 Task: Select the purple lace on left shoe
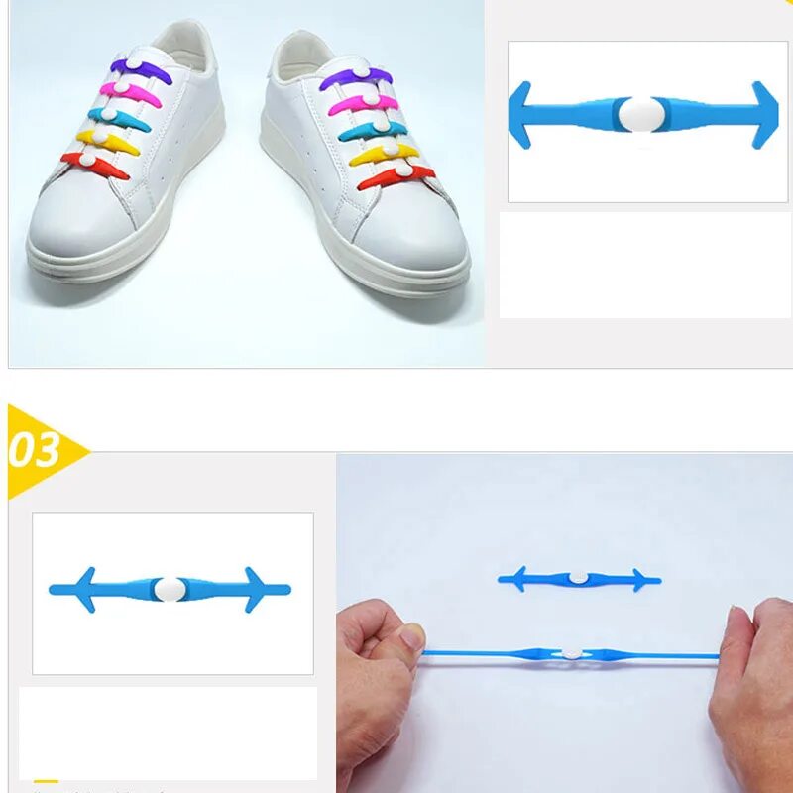pos(141,70)
